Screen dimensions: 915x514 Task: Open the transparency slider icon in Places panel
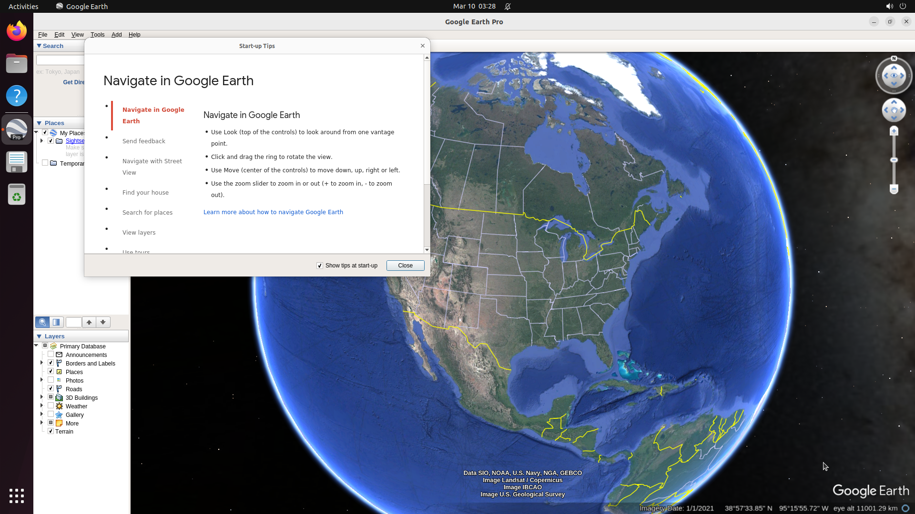[x=56, y=322]
